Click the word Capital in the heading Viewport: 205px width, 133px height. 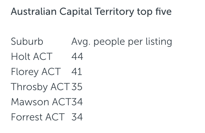pos(76,12)
